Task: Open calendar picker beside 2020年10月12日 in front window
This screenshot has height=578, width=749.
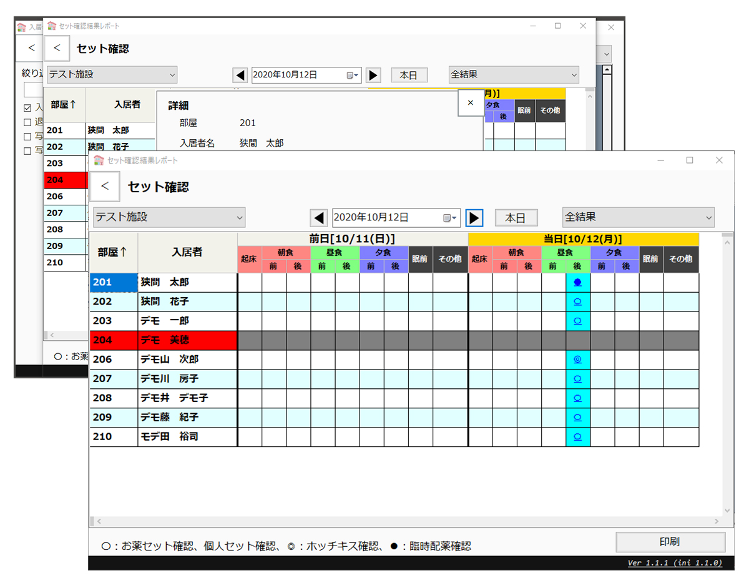Action: (449, 218)
